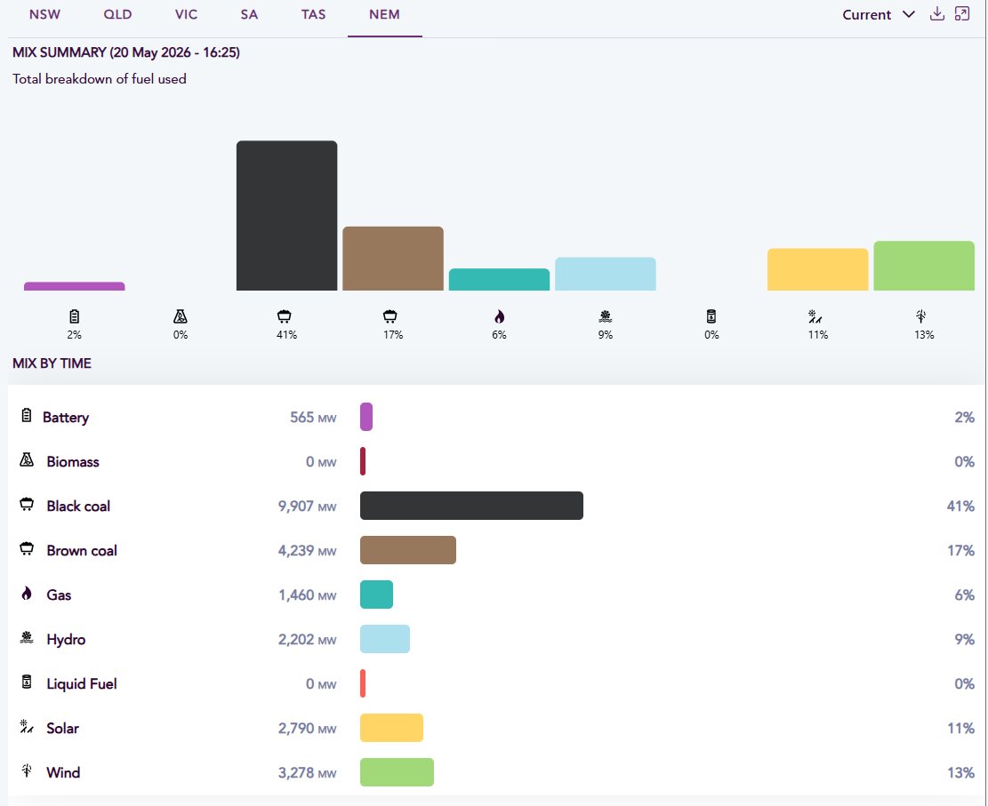Click the 2,790 MW value
The image size is (988, 806).
coord(307,729)
